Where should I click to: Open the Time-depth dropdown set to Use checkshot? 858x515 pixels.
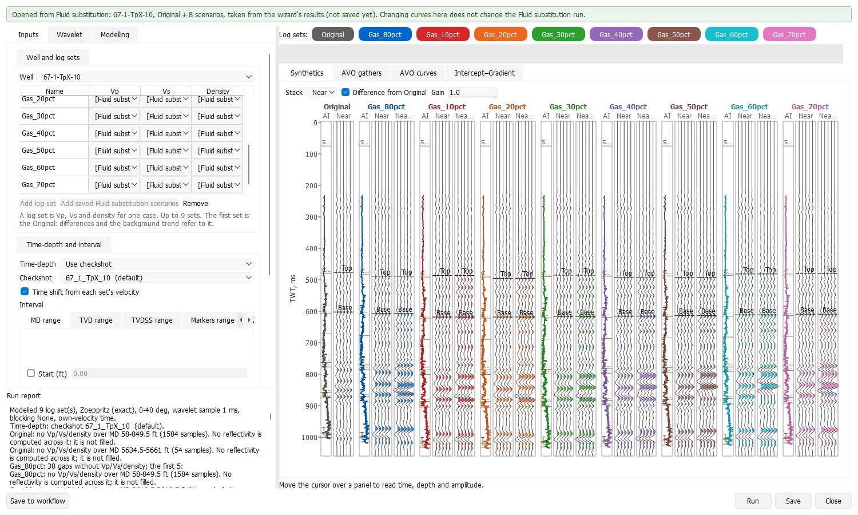click(156, 264)
